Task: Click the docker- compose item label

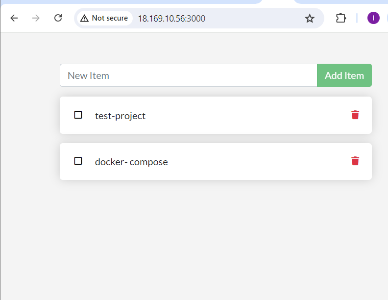Action: (131, 162)
